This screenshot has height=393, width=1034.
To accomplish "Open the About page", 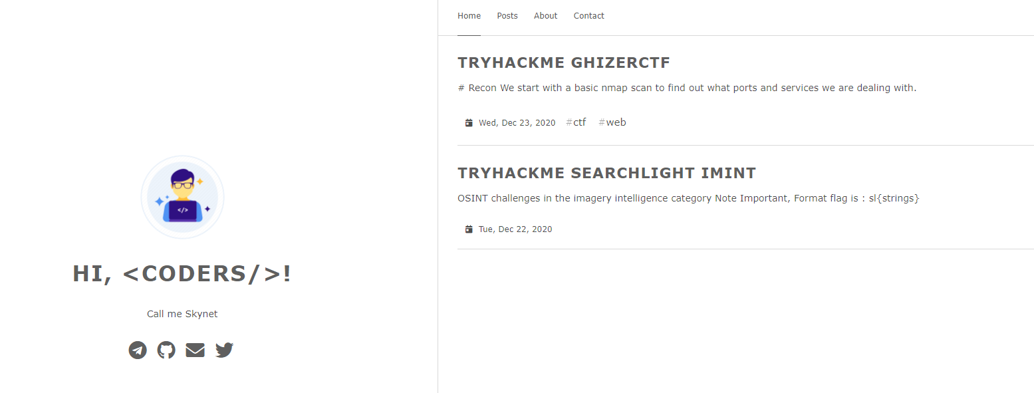I will (x=546, y=16).
